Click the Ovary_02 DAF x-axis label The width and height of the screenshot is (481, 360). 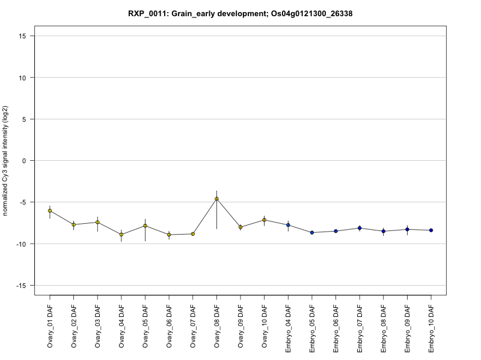tap(73, 326)
